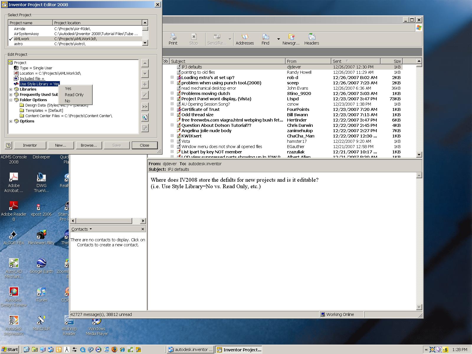Click the Browse... button
The width and height of the screenshot is (472, 354).
(x=88, y=145)
